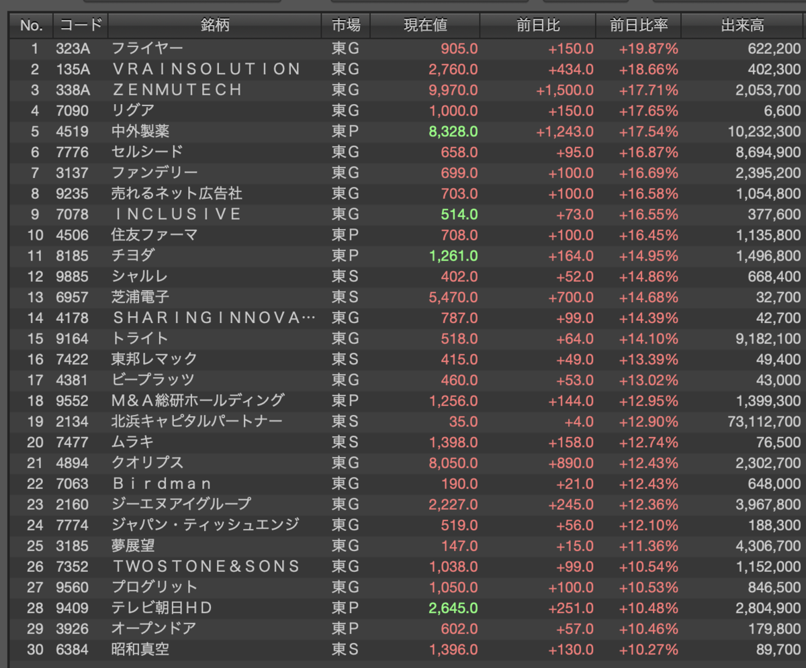806x668 pixels.
Task: Click code 323A in the list
Action: (x=73, y=48)
